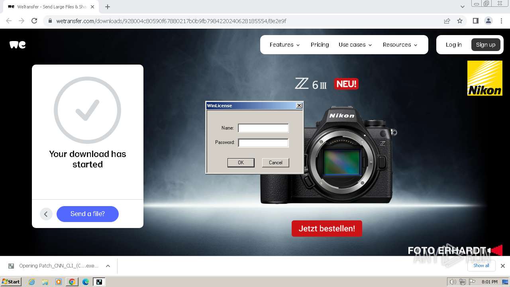Viewport: 510px width, 287px height.
Task: Open File Explorer from taskbar
Action: 45,282
